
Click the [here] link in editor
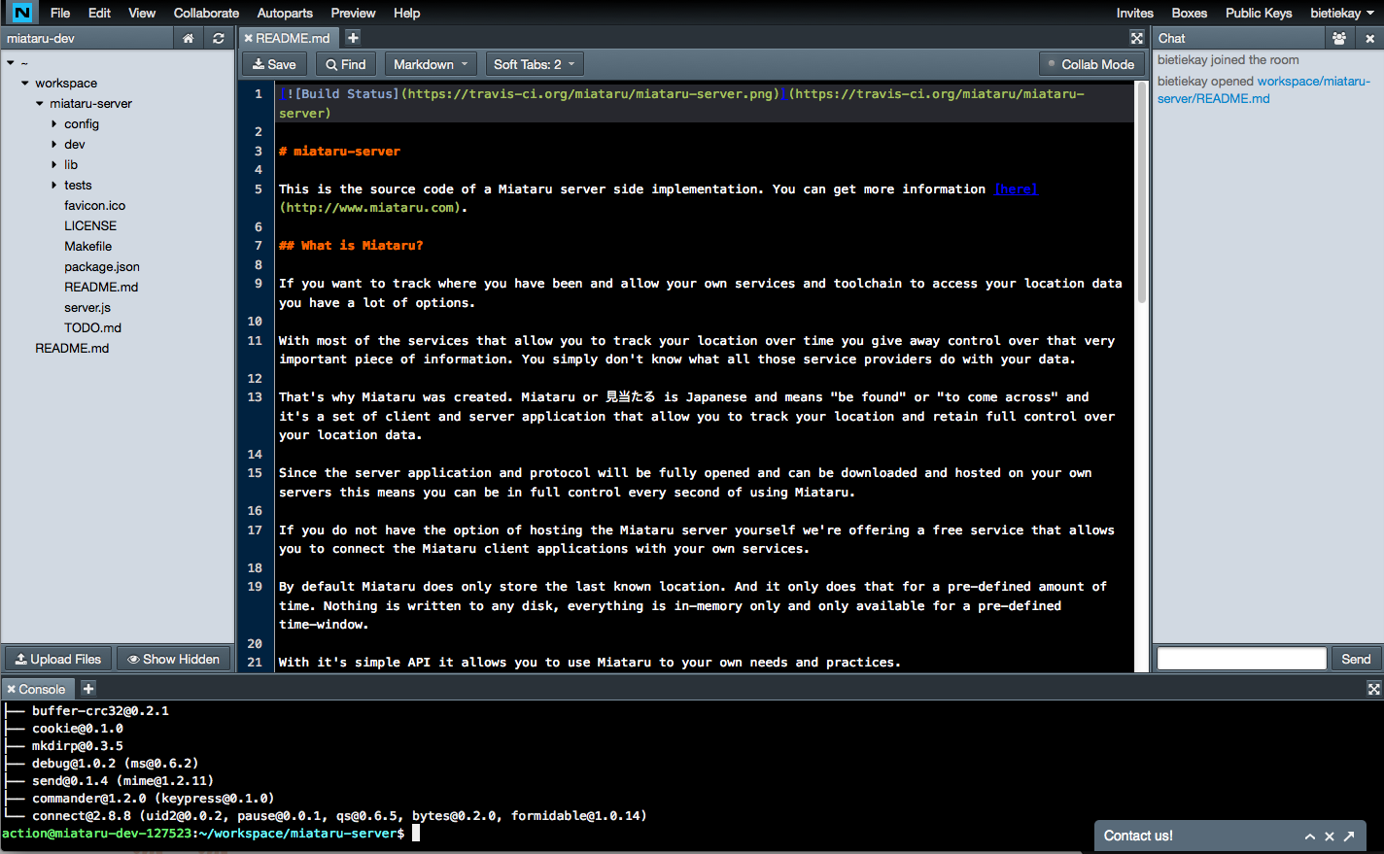pyautogui.click(x=1017, y=189)
